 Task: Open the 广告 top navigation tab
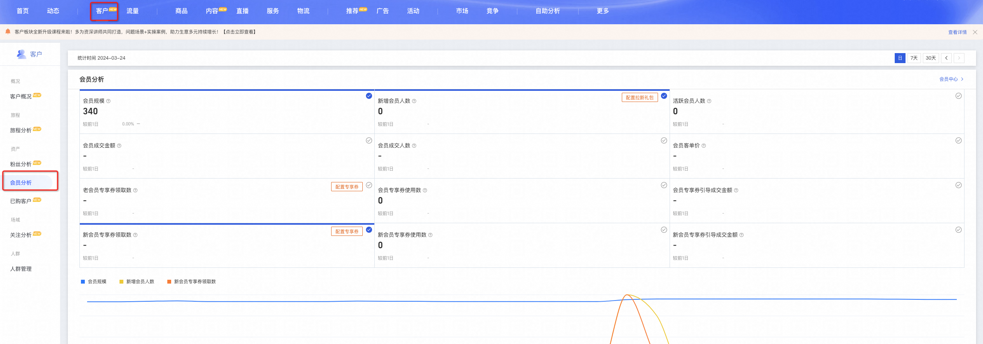coord(383,11)
